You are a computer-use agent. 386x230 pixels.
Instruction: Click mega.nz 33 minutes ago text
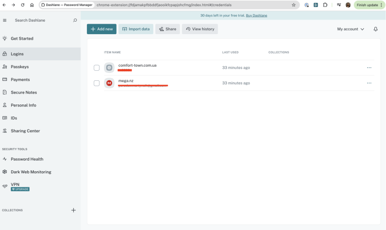pos(236,83)
